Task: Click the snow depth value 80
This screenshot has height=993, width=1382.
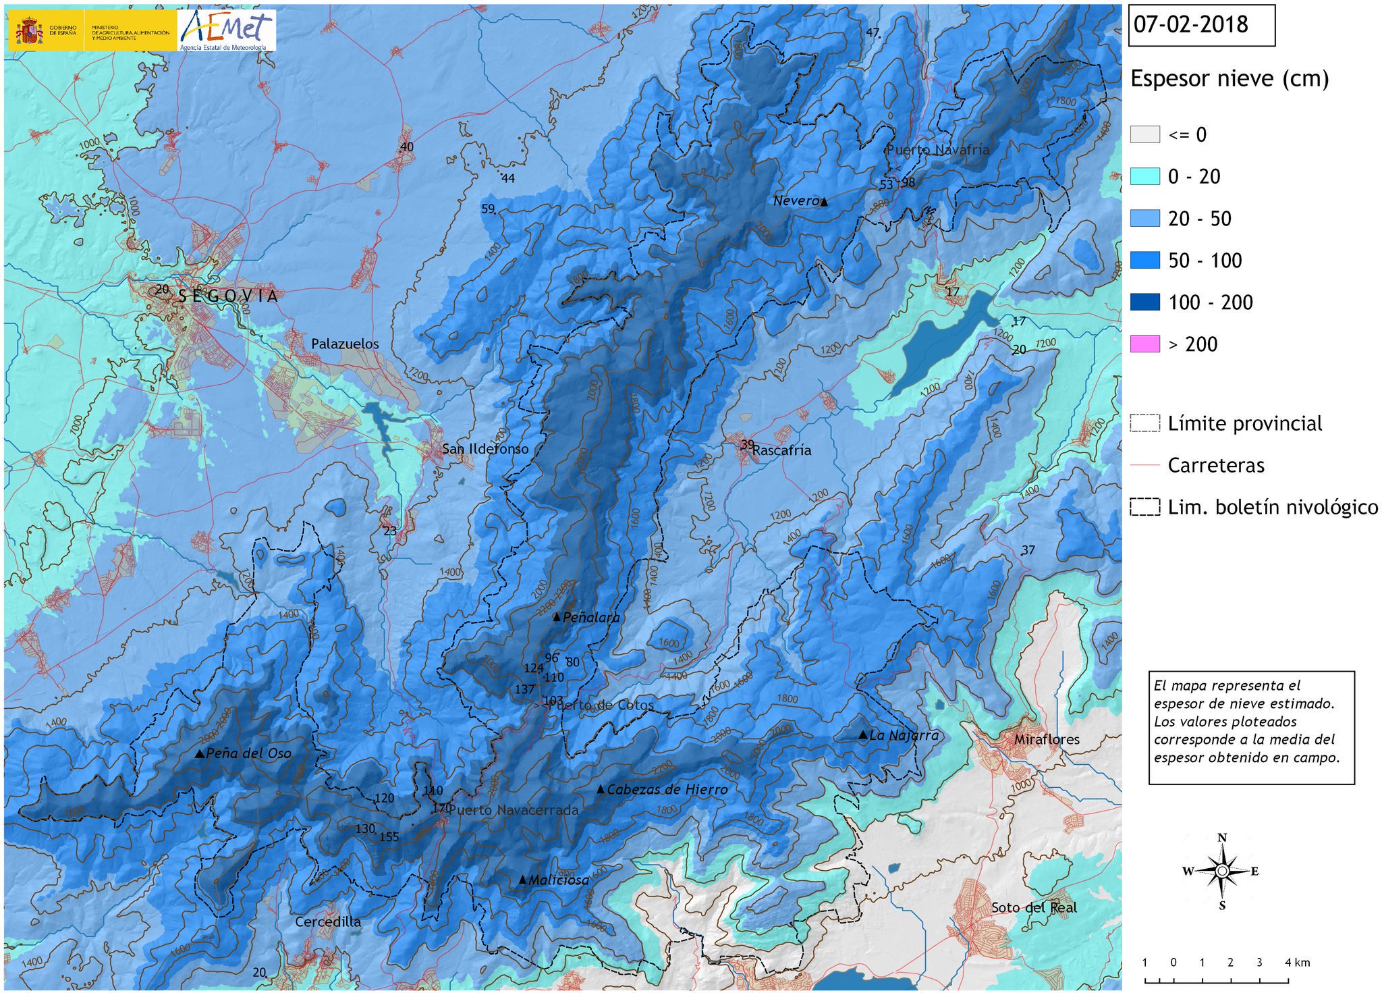Action: pos(572,662)
